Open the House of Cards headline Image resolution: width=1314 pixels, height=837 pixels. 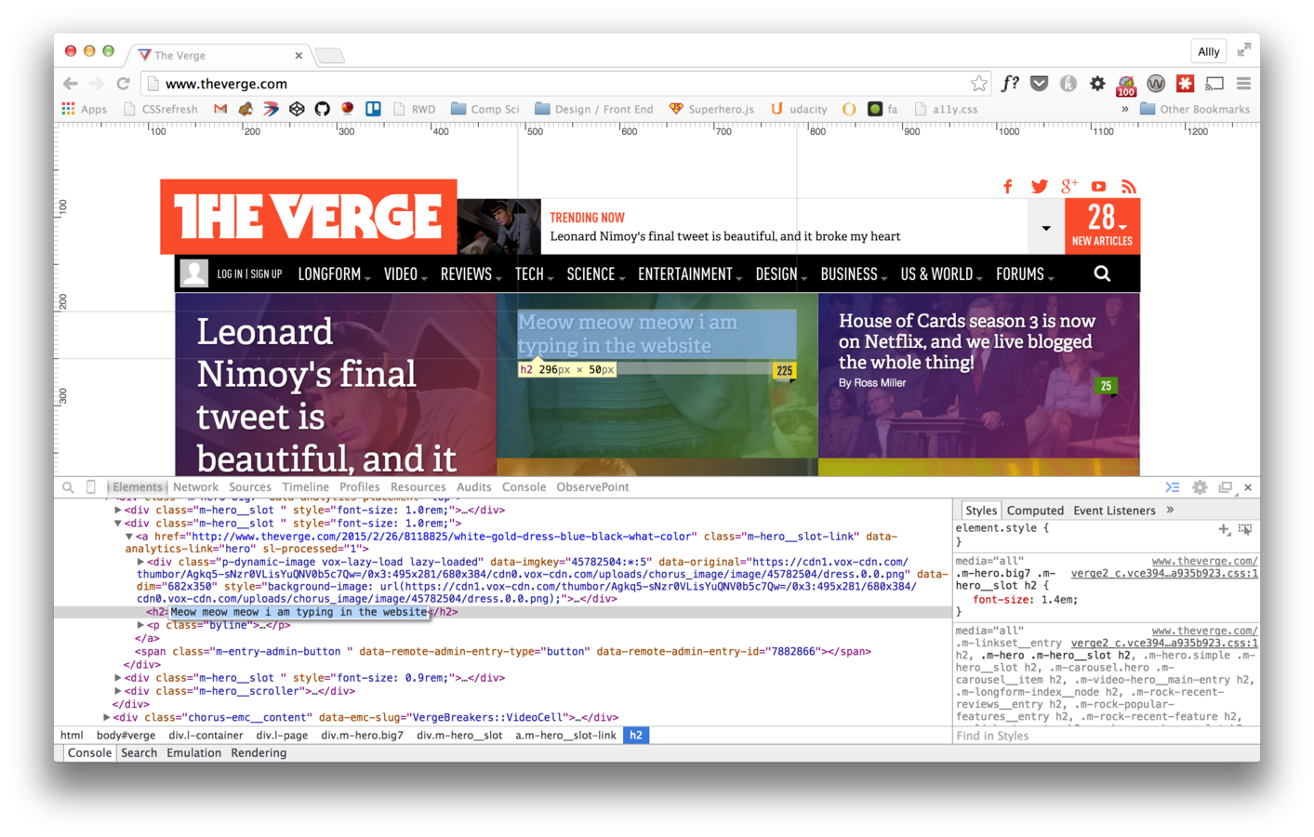(x=967, y=341)
